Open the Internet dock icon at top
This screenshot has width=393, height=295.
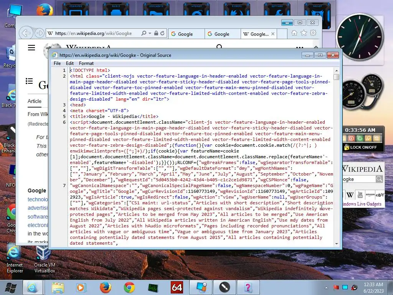pos(196,8)
